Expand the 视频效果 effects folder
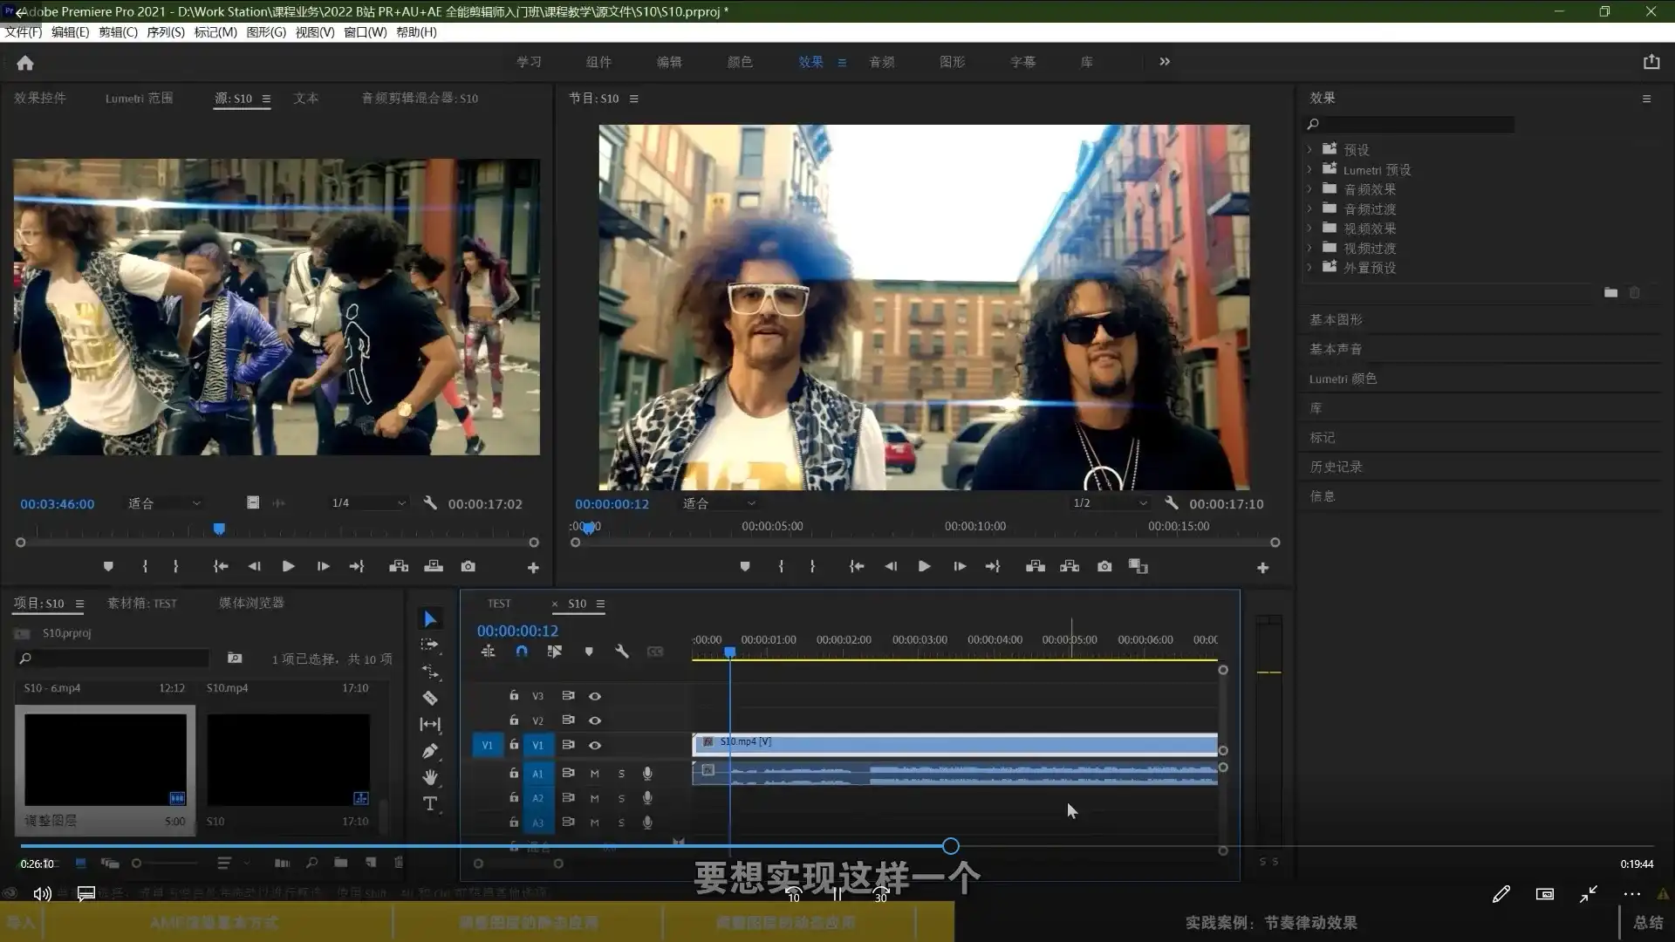 tap(1309, 229)
